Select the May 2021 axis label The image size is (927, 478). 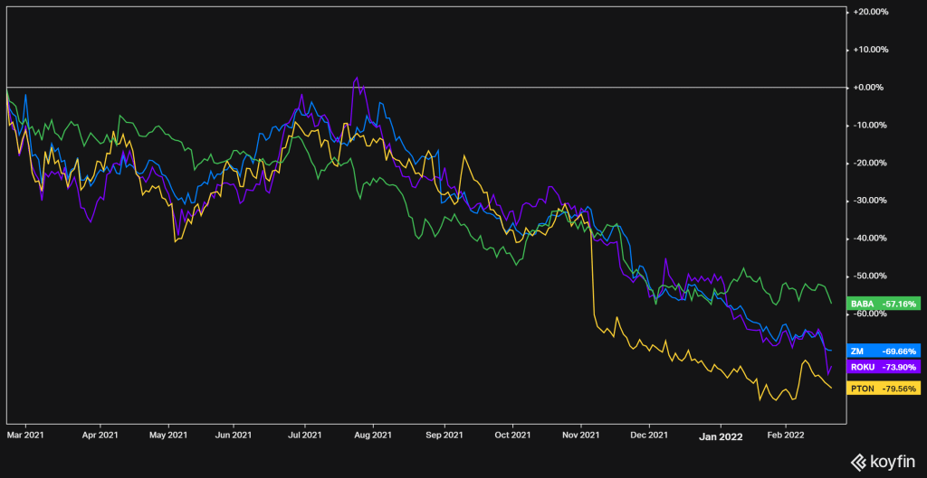(x=167, y=435)
